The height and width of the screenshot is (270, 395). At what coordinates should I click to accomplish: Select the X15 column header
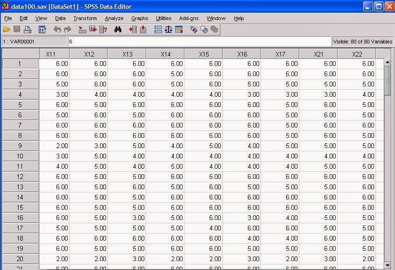tap(204, 54)
